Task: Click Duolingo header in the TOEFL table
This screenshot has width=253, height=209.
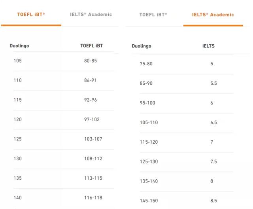Action: pyautogui.click(x=19, y=46)
